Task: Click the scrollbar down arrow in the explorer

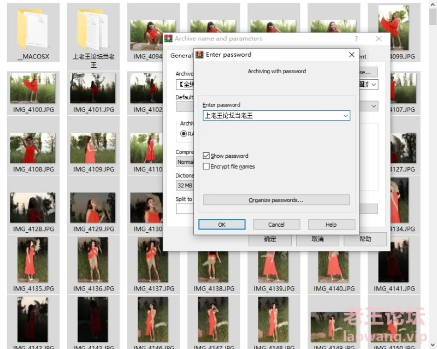Action: [x=433, y=345]
